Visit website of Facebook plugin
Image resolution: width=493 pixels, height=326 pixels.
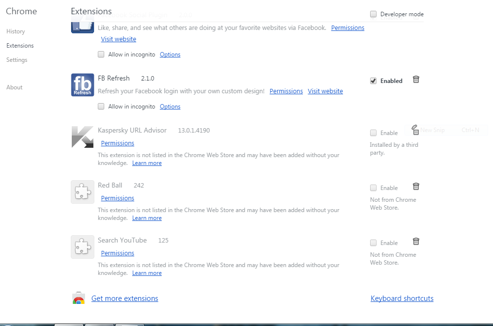coord(118,39)
